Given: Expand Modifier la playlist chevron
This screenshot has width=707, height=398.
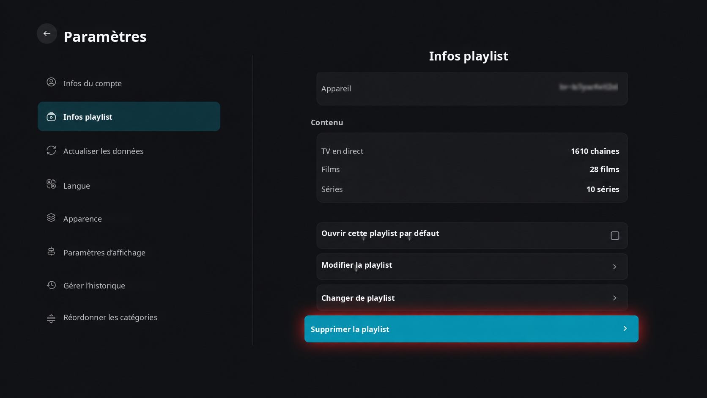Looking at the screenshot, I should click(615, 266).
